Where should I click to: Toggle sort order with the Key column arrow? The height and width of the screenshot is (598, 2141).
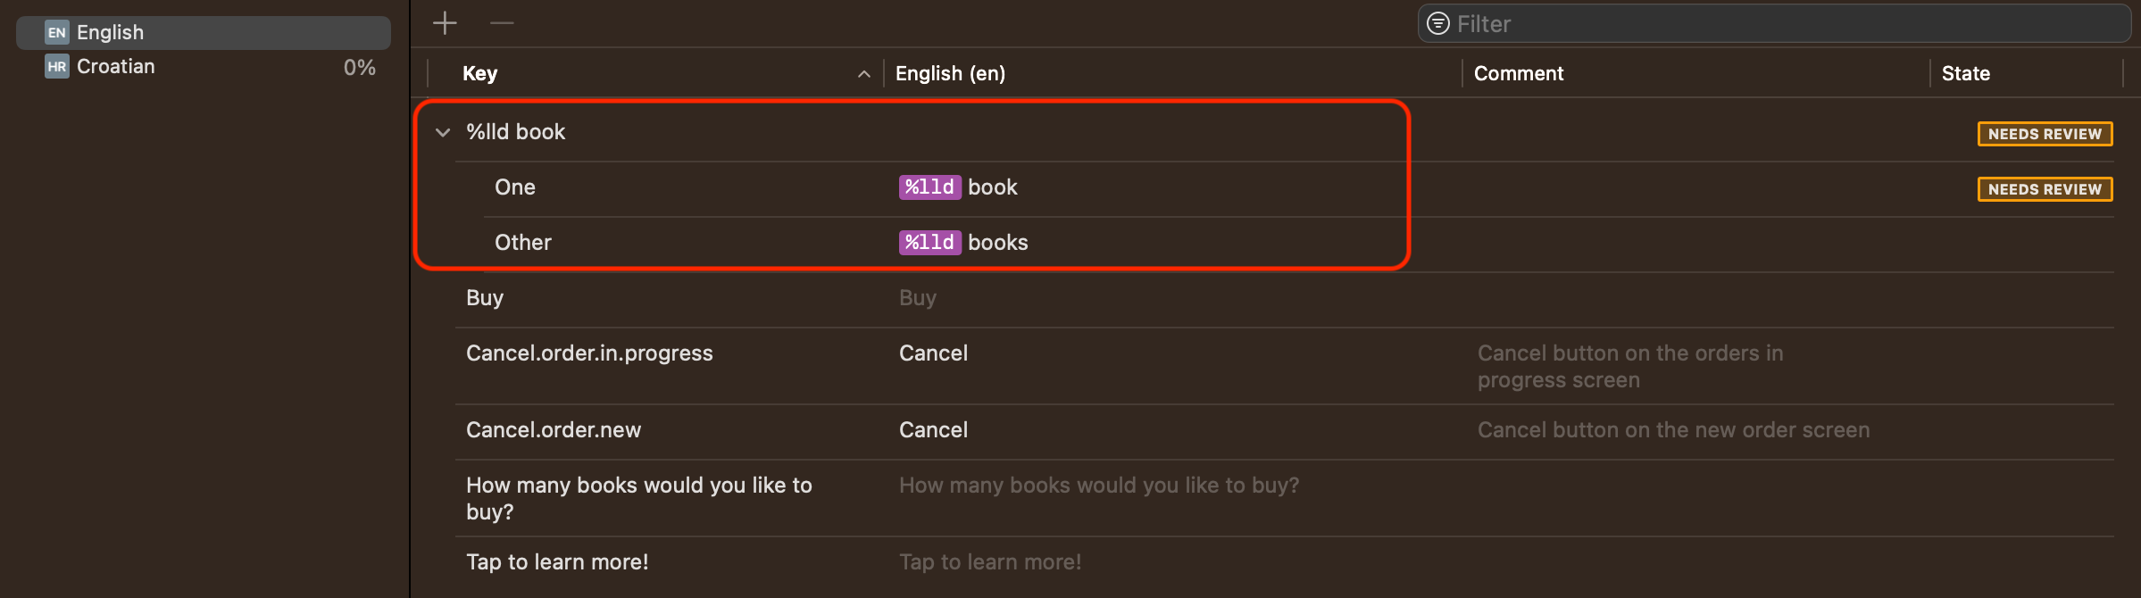pyautogui.click(x=863, y=74)
